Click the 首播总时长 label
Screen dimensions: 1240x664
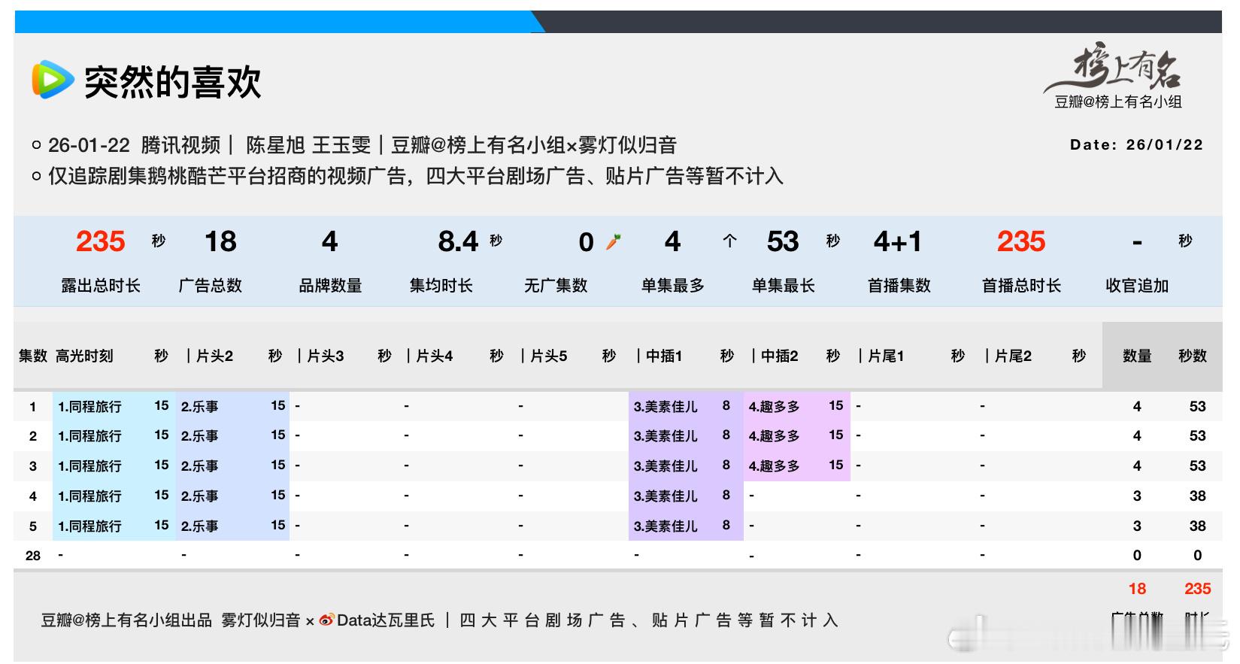tap(1021, 286)
